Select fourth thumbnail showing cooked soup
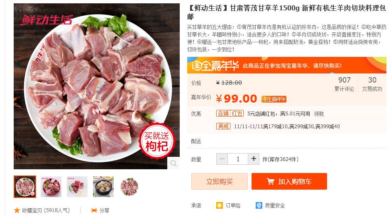This screenshot has height=217, width=391. click(103, 187)
